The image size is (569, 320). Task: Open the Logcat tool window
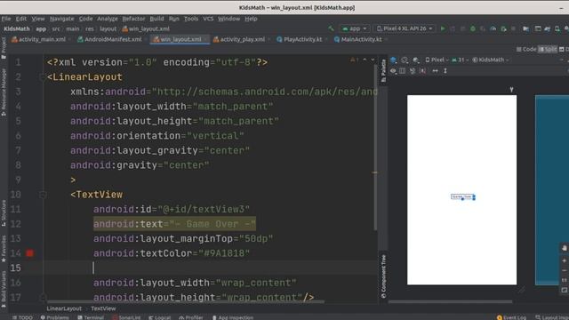pos(159,317)
